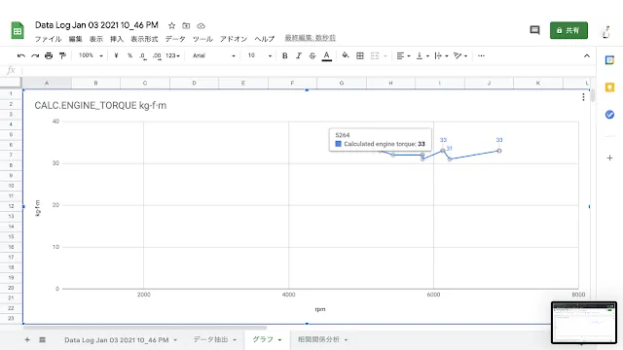Open Keep notes in the side panel
The height and width of the screenshot is (350, 623).
[609, 87]
